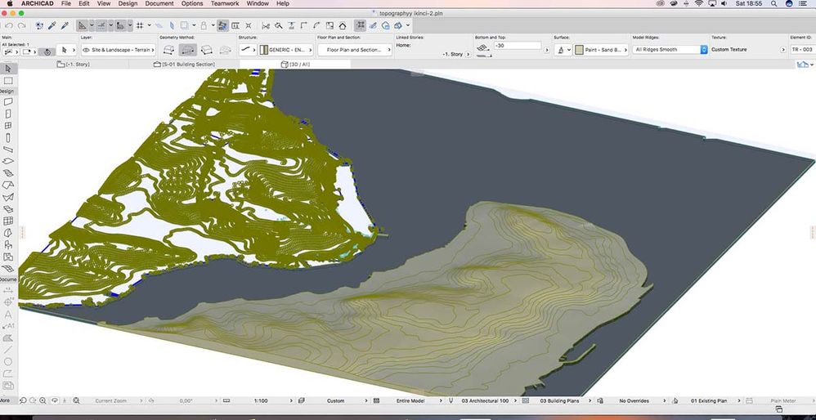816x420 pixels.
Task: Toggle the selected solid body geometry method
Action: [x=187, y=50]
